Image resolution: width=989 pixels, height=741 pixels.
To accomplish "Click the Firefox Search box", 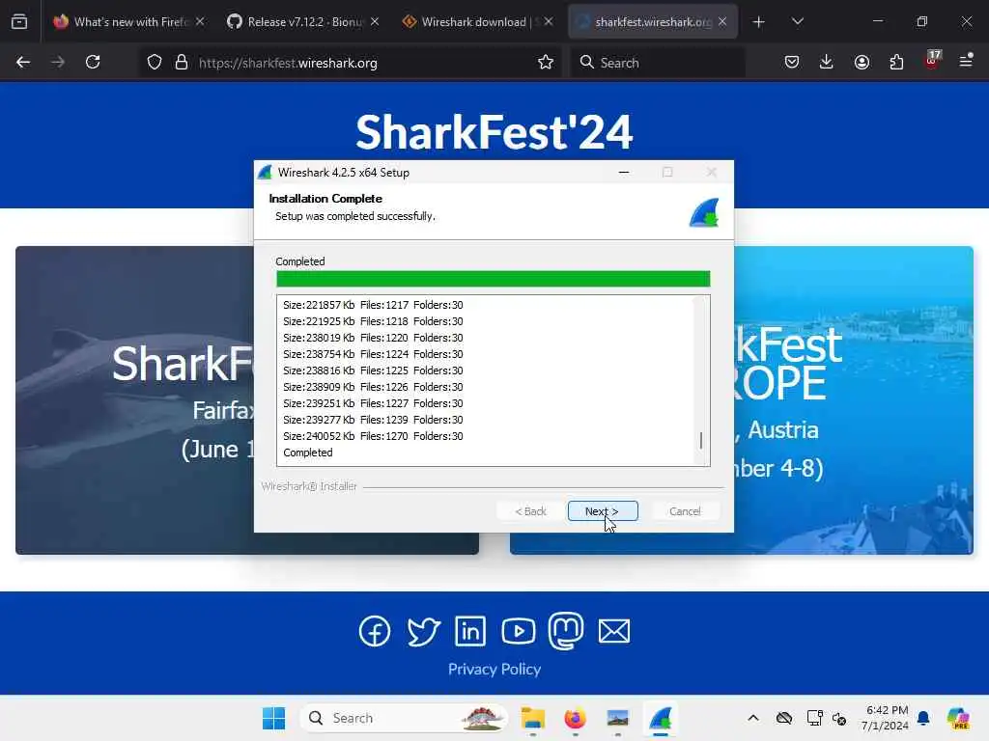I will click(x=657, y=63).
